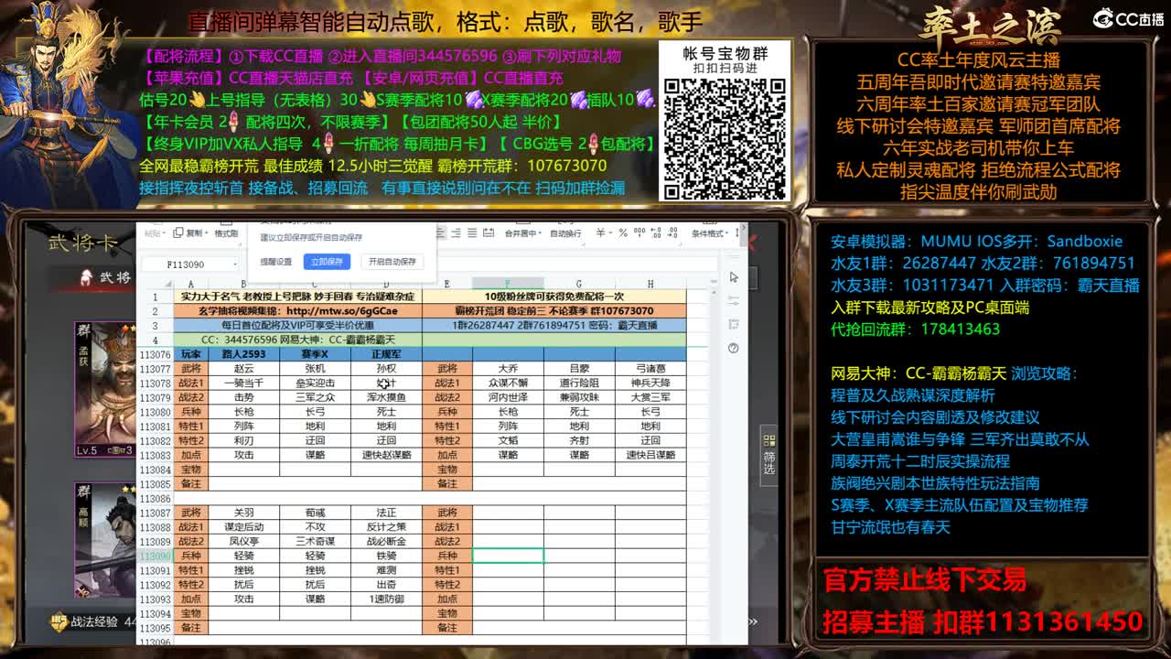Viewport: 1171px width, 659px height.
Task: Open the name box dropdown arrow
Action: click(234, 265)
